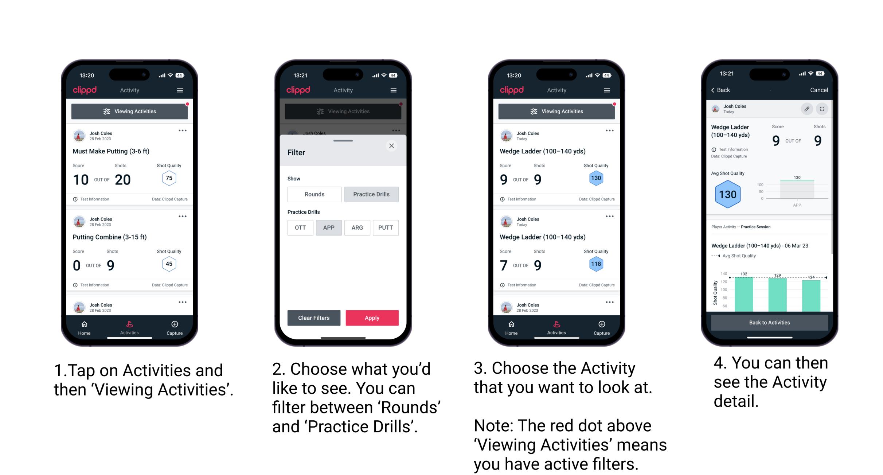883x475 pixels.
Task: Toggle the APP practice drill filter chip
Action: point(329,227)
